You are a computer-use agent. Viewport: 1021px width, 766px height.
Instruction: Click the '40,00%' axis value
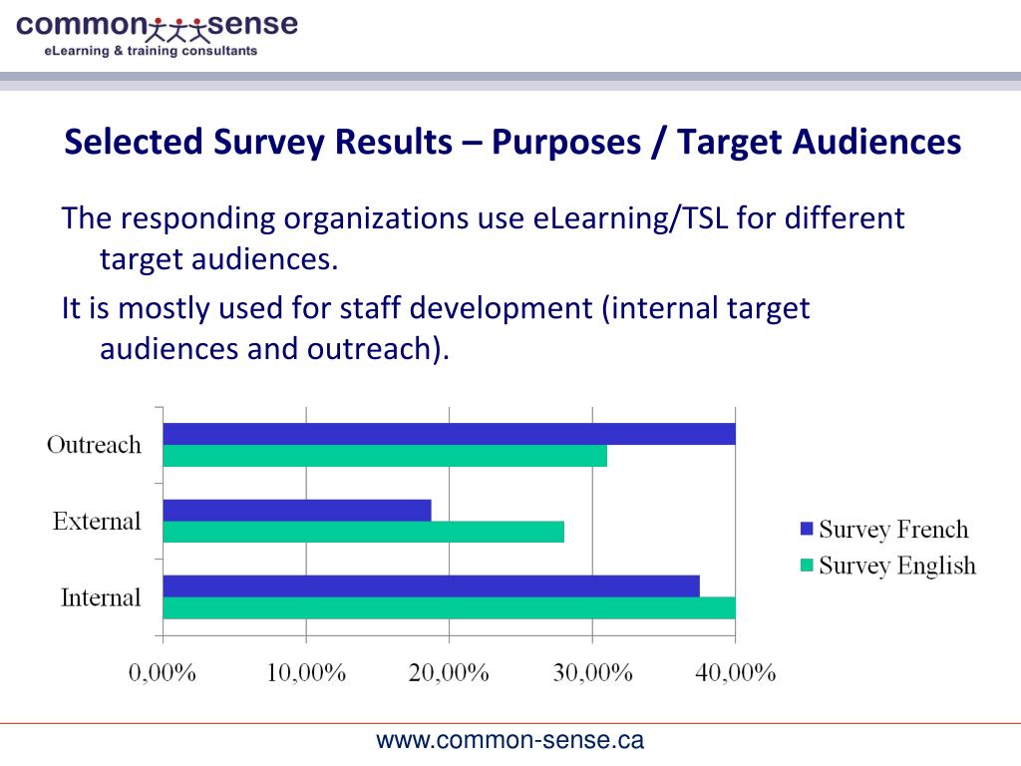click(735, 672)
